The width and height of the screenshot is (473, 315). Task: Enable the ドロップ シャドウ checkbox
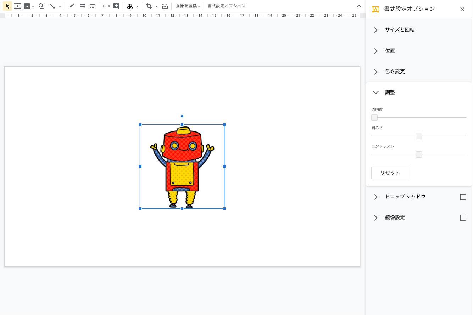click(x=463, y=197)
